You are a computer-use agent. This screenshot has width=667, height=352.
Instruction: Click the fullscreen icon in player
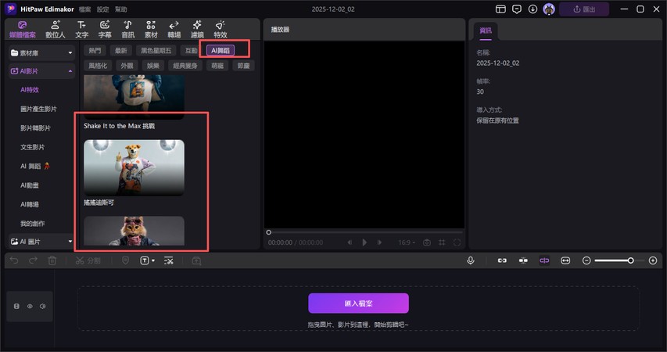(x=457, y=242)
